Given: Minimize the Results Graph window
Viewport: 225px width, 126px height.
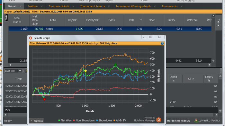Looking at the screenshot, I should click(x=145, y=37).
